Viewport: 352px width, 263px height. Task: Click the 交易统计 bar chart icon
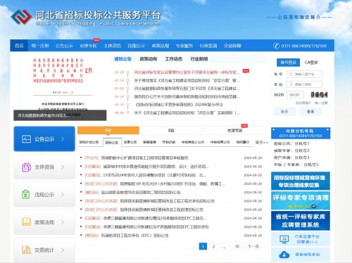click(x=26, y=250)
